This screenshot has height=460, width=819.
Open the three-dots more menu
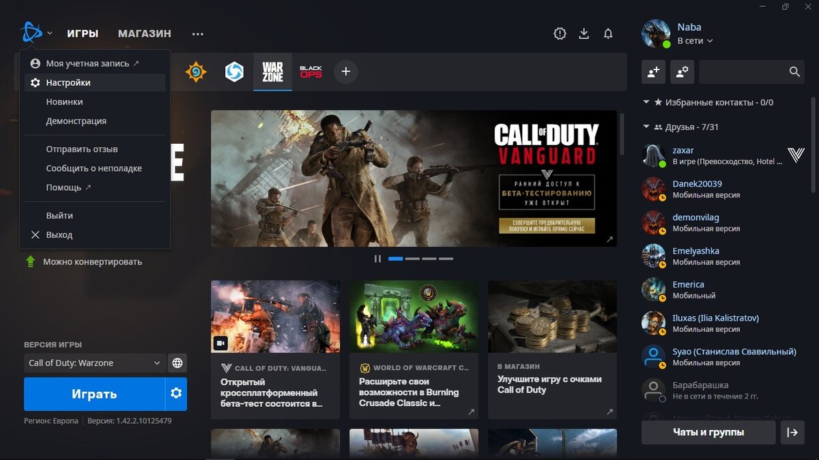click(198, 33)
